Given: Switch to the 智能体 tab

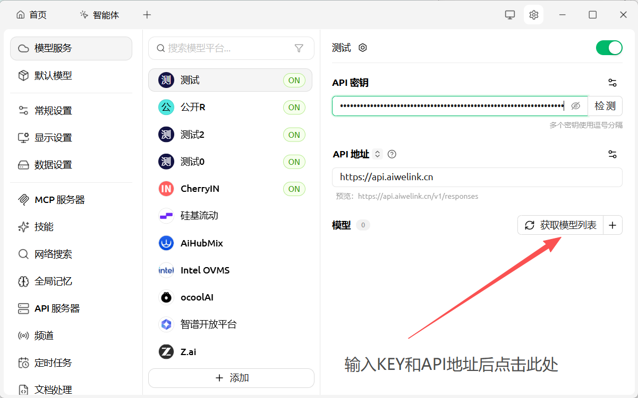Looking at the screenshot, I should click(99, 15).
